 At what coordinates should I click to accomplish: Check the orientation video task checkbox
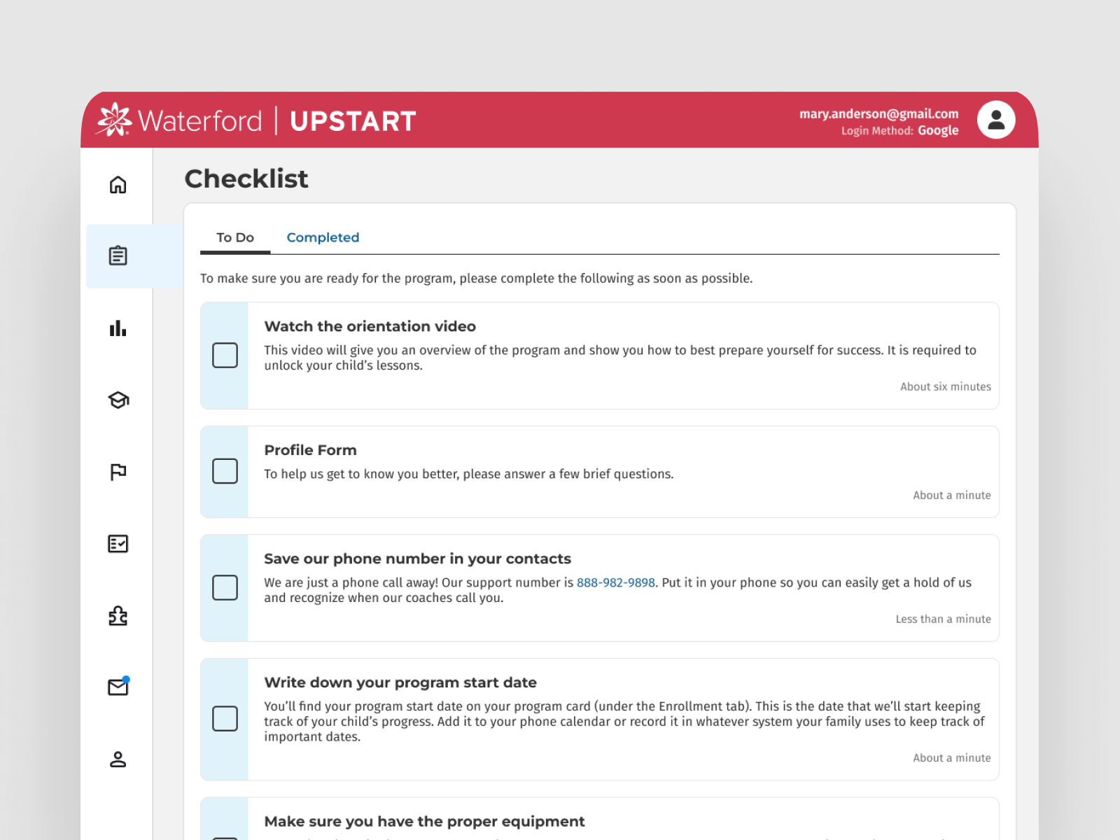click(225, 356)
